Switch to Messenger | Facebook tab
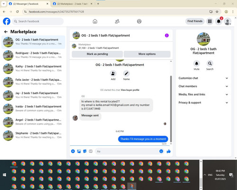The image size is (237, 190). click(28, 4)
